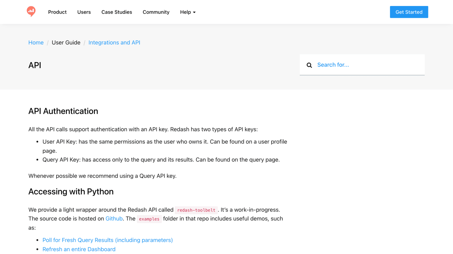Focus the Search for... input field

tap(362, 65)
